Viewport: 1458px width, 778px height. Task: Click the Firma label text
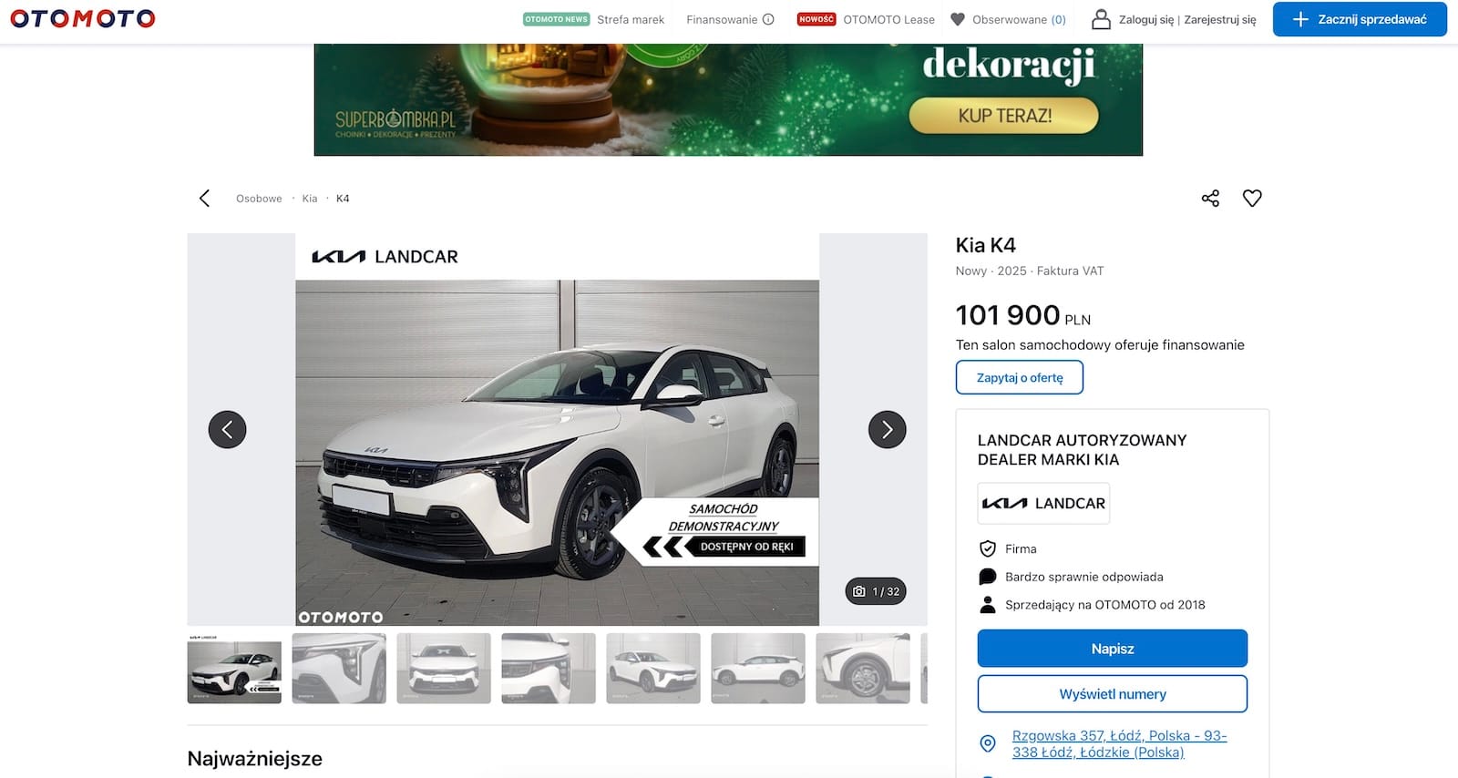1021,548
